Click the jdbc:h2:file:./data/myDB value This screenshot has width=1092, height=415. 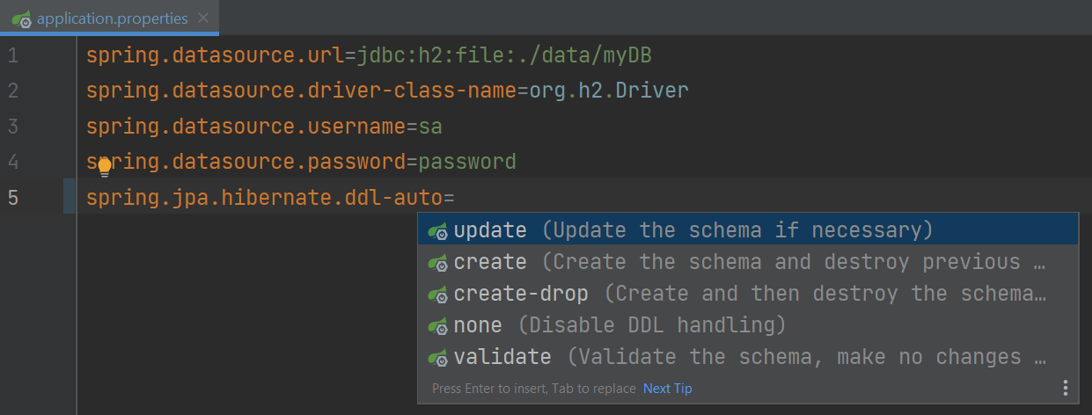[503, 56]
